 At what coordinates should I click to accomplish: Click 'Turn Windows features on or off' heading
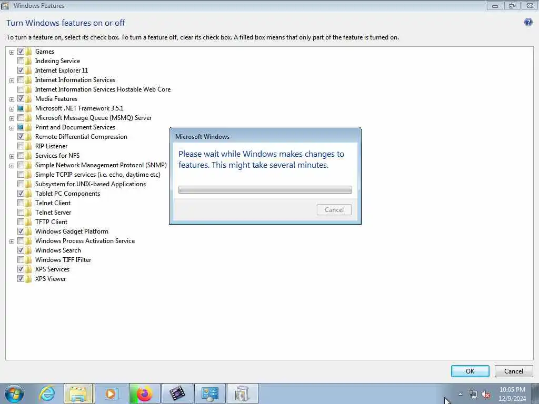coord(65,23)
